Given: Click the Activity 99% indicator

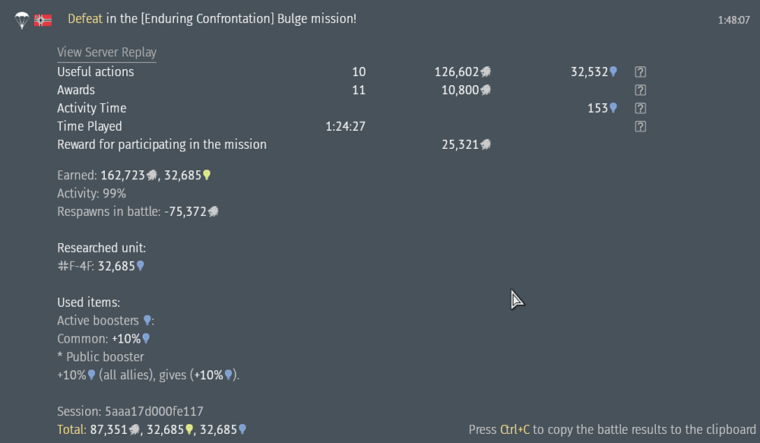Looking at the screenshot, I should 91,193.
